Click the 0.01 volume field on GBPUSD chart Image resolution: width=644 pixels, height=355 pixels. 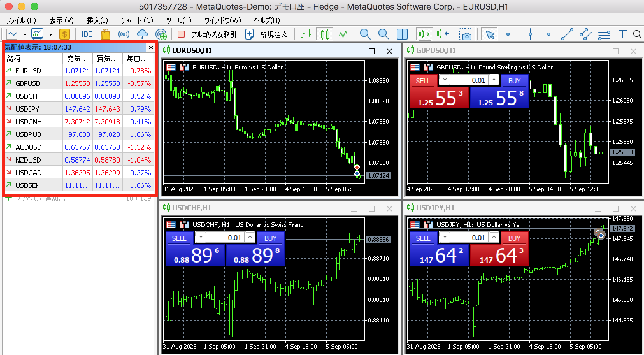469,80
